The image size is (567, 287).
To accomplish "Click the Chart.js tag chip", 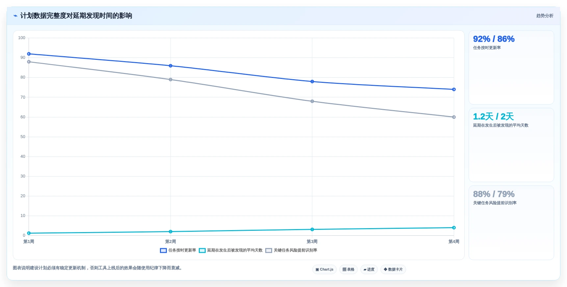I will click(324, 270).
